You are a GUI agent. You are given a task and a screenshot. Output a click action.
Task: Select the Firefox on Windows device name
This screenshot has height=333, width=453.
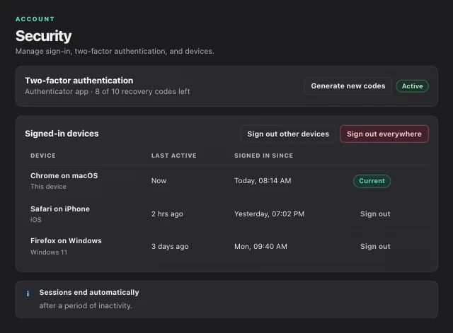66,240
